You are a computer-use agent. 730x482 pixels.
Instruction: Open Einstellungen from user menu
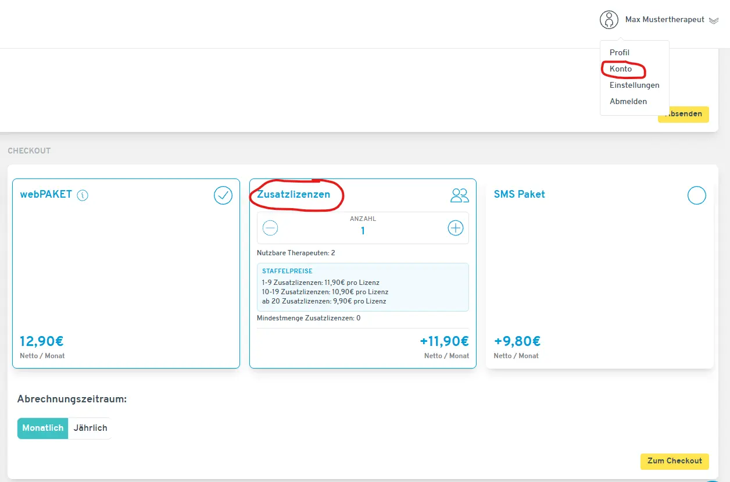point(634,85)
